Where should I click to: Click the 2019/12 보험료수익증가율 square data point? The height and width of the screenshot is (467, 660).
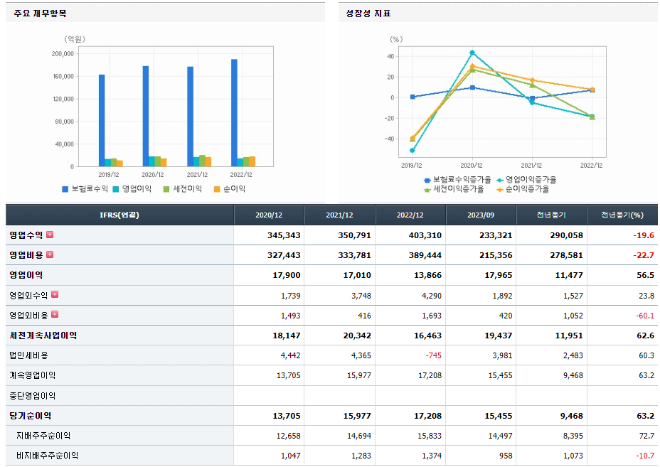pos(412,97)
